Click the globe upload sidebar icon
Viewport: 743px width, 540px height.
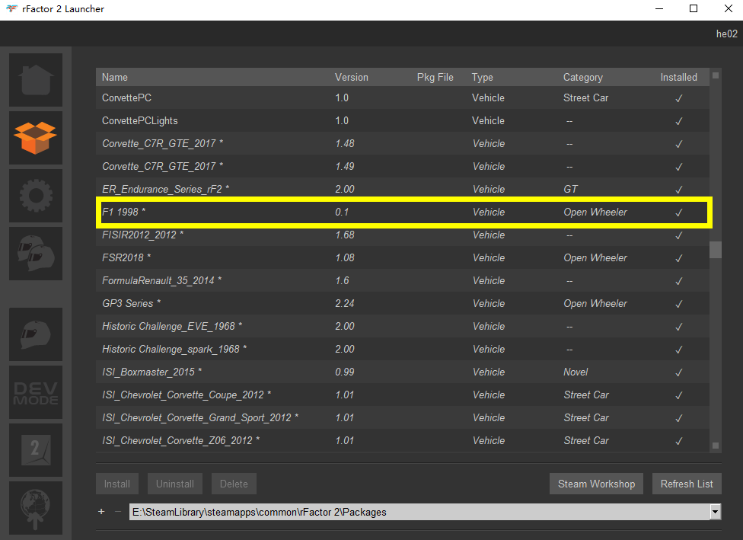[x=36, y=508]
